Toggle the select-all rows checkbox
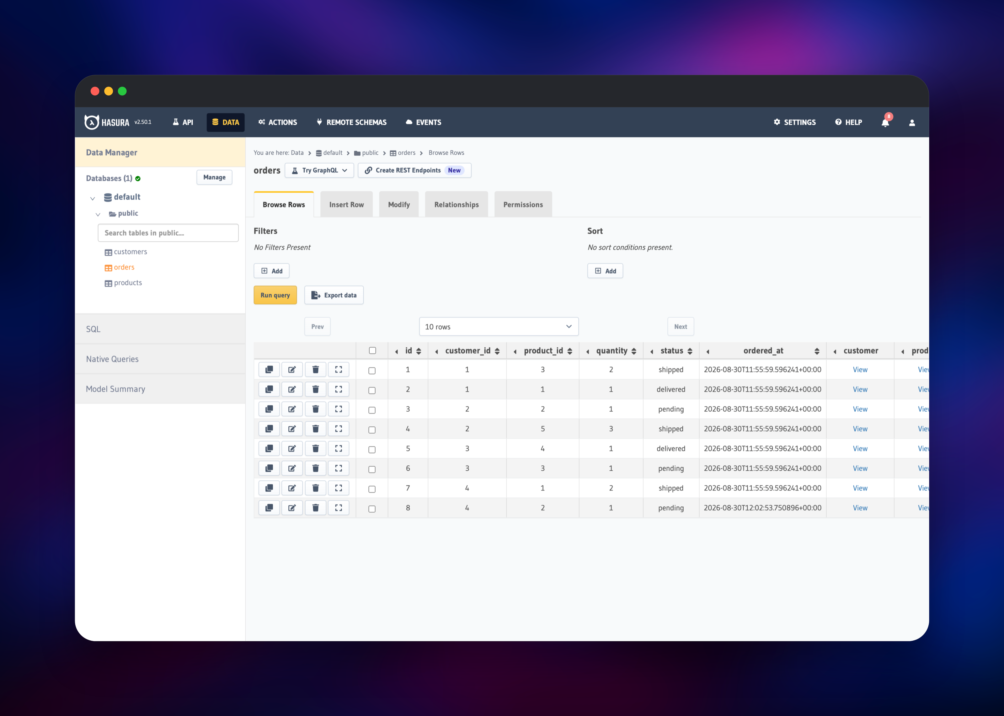This screenshot has width=1004, height=716. pos(372,350)
